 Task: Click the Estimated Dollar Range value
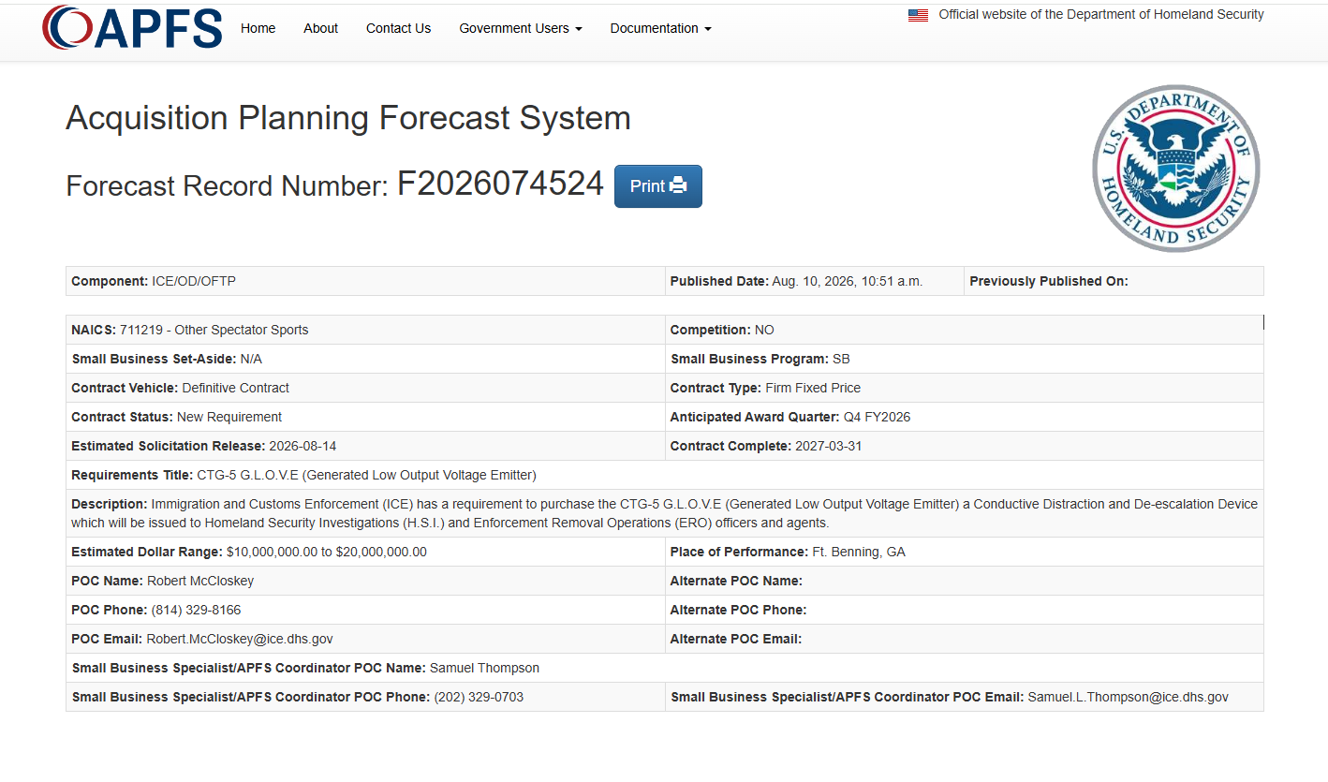point(327,552)
